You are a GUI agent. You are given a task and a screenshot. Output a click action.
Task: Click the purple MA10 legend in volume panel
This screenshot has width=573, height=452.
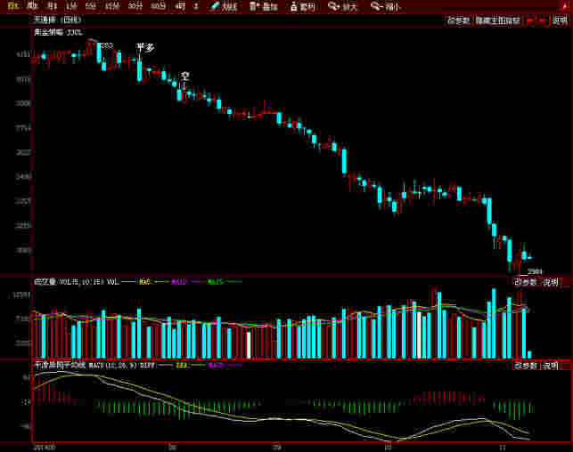[179, 282]
